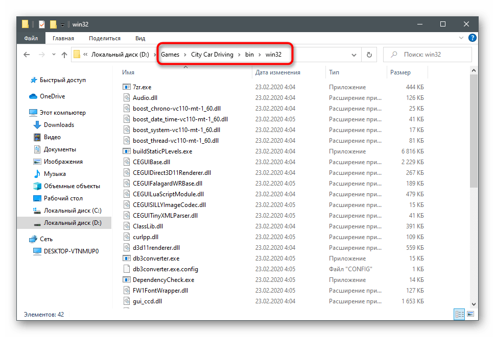The width and height of the screenshot is (495, 337).
Task: Go to City Car Driving in the breadcrumb
Action: point(212,55)
